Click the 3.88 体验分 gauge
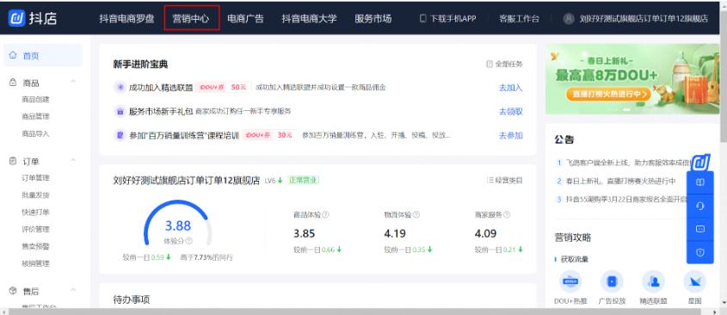This screenshot has width=727, height=315. tap(178, 226)
